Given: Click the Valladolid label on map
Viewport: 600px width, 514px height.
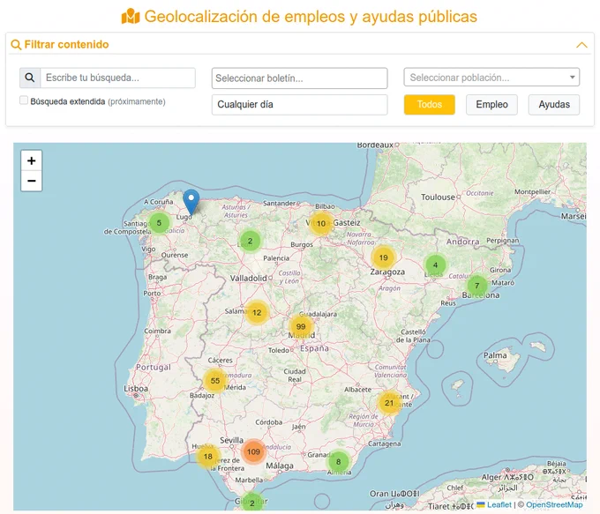Looking at the screenshot, I should coord(248,278).
